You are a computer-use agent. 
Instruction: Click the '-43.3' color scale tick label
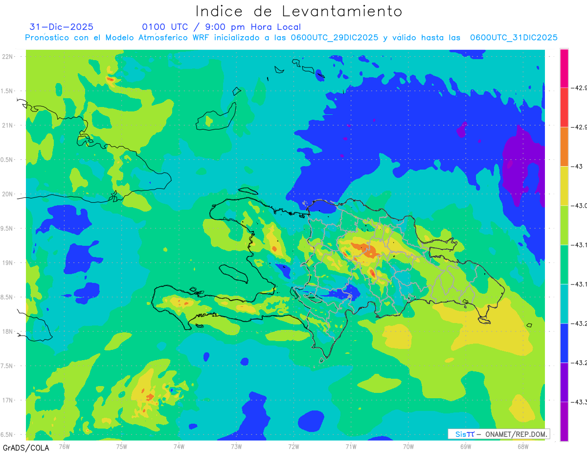coord(579,402)
